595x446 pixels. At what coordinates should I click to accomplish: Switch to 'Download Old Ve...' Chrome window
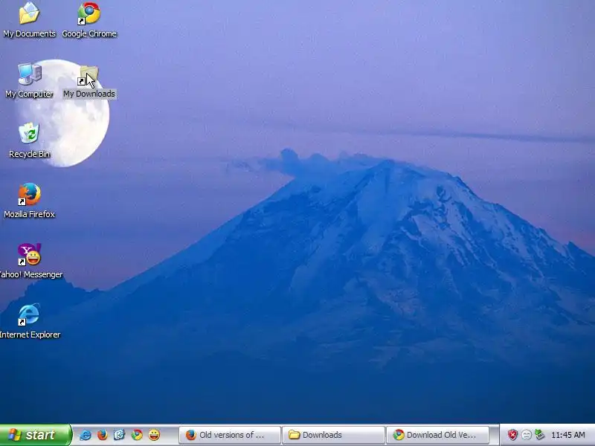tap(437, 435)
